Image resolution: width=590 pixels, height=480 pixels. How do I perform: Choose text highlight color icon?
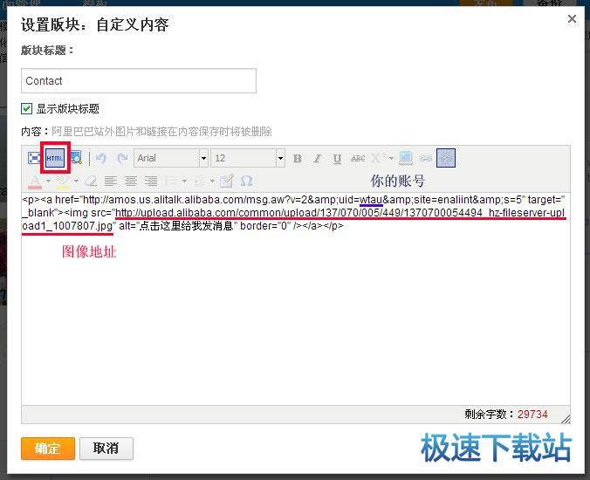(x=63, y=182)
